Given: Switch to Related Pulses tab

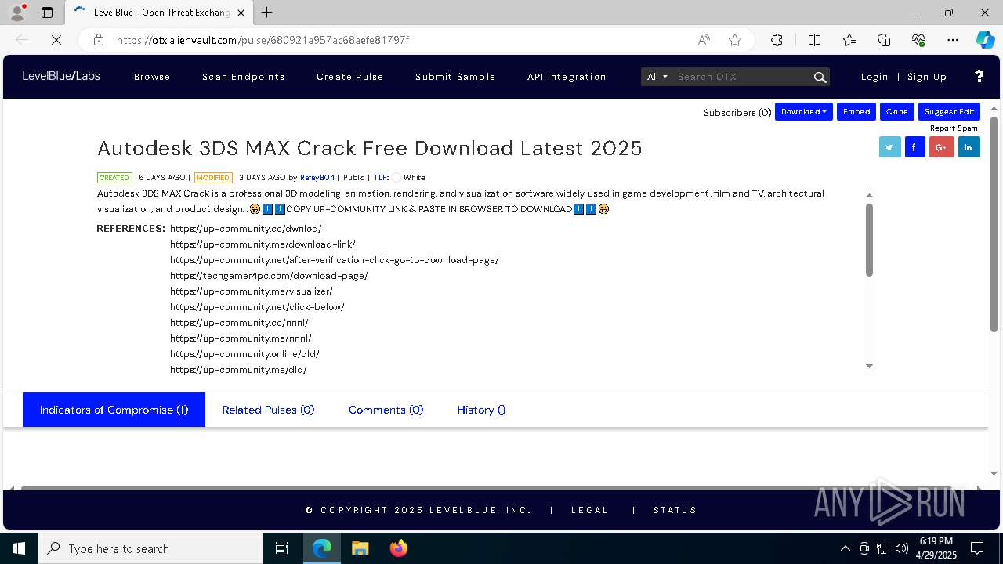Looking at the screenshot, I should [268, 410].
